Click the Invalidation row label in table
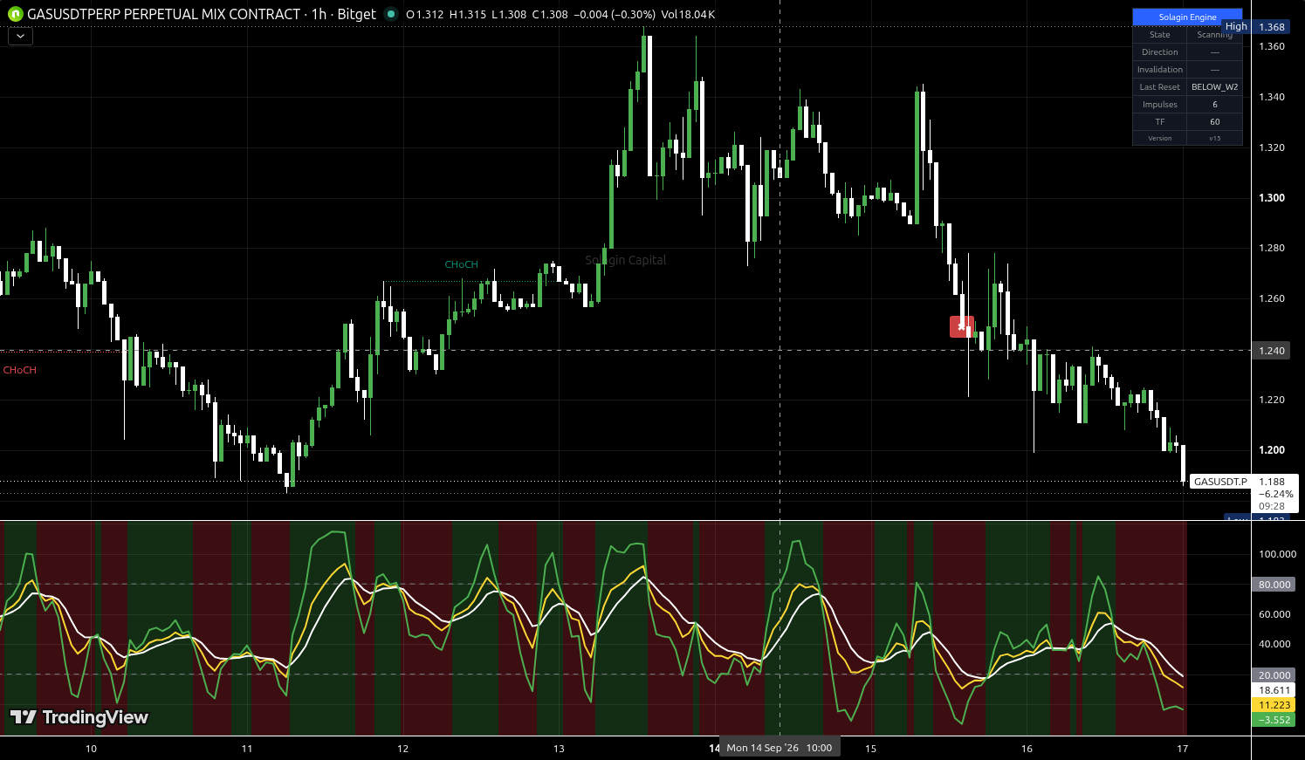Image resolution: width=1305 pixels, height=760 pixels. 1159,70
